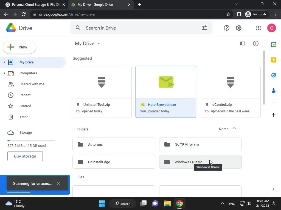Open a new browser tab
This screenshot has height=210, width=281.
pos(140,5)
